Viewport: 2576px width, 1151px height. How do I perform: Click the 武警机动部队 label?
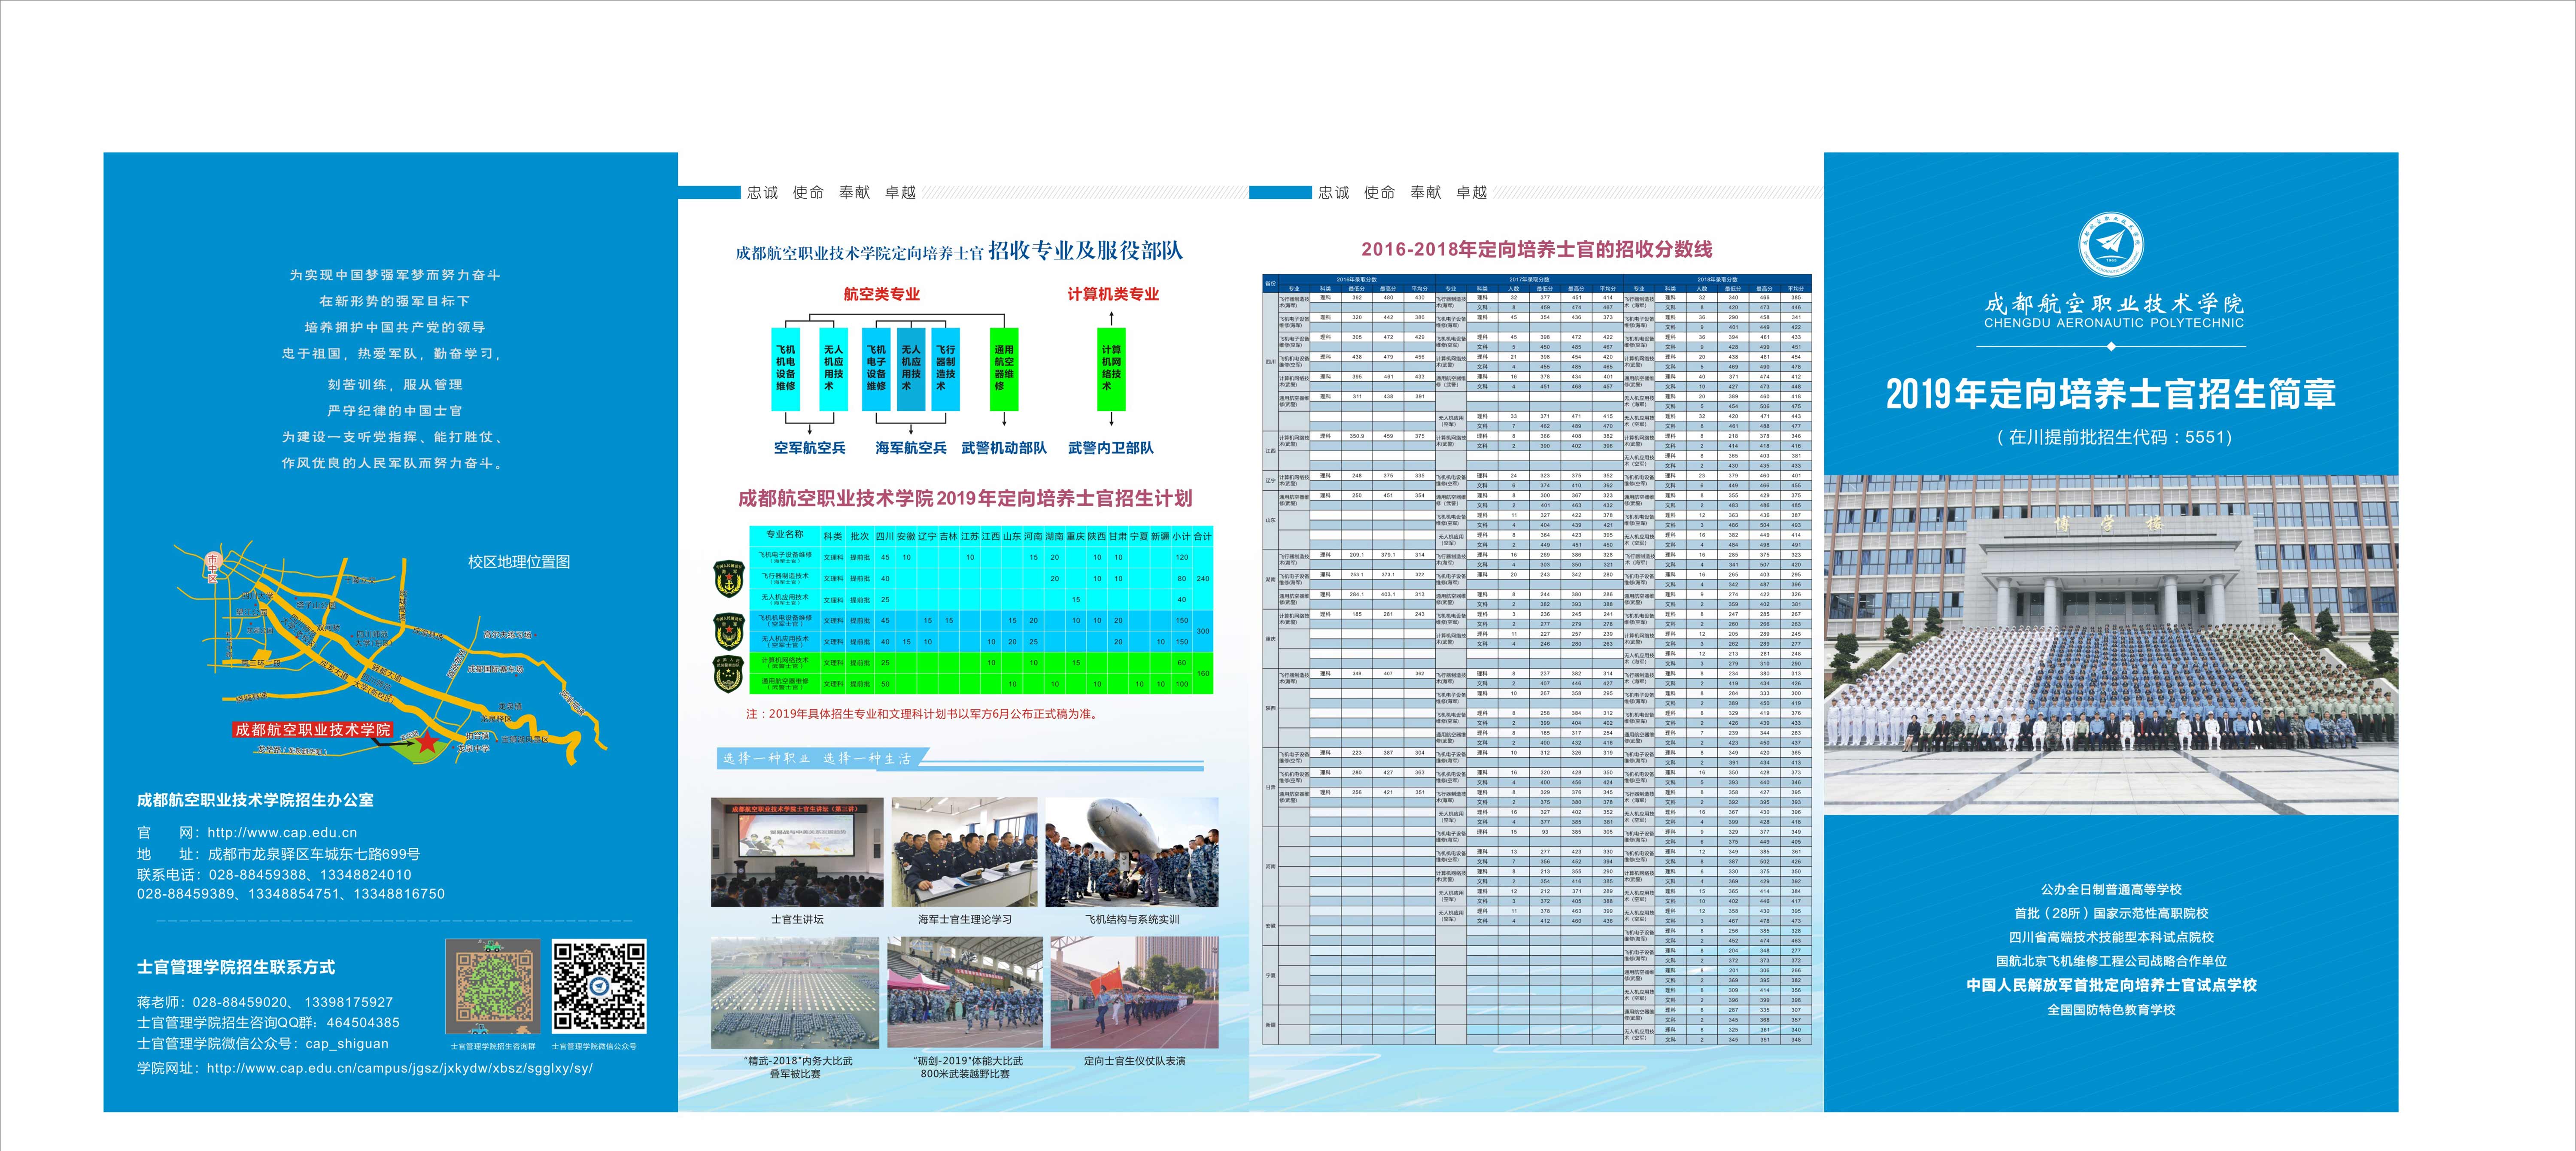click(x=1004, y=448)
